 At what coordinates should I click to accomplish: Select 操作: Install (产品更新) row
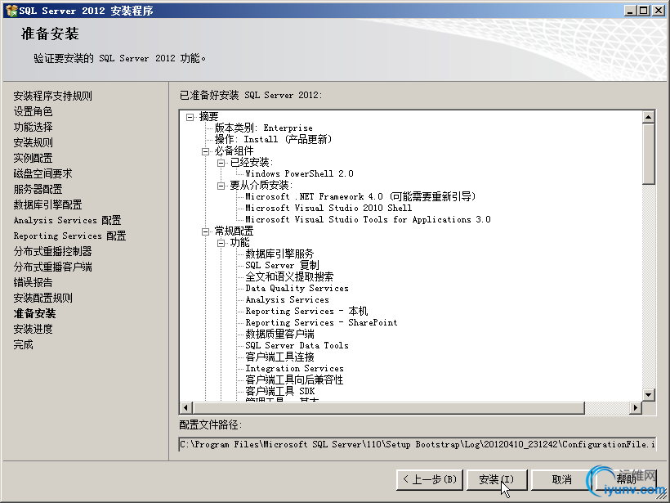click(273, 139)
